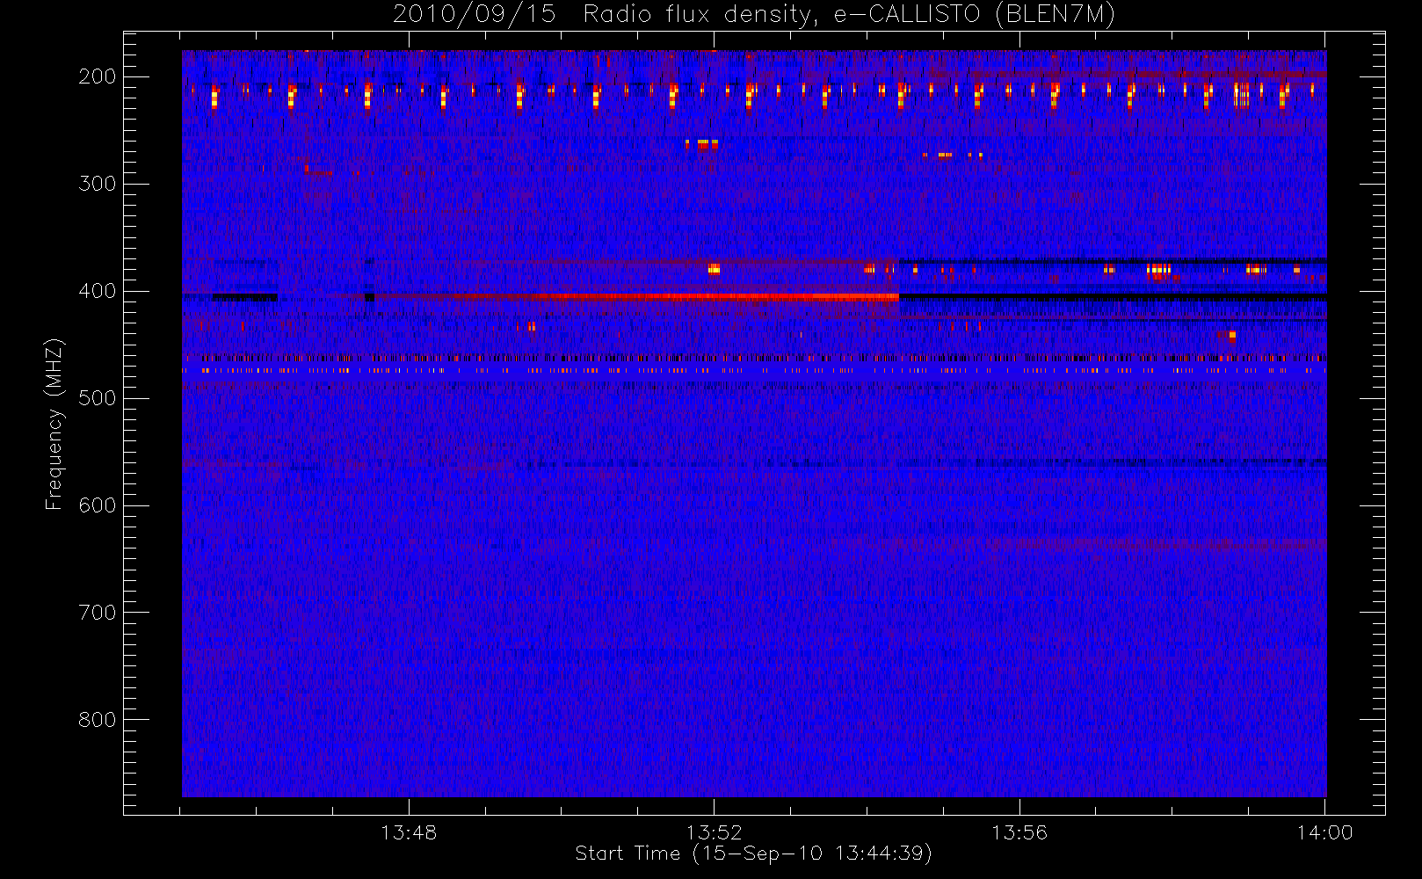Select the 700 frequency tick label
This screenshot has width=1422, height=879.
point(97,613)
